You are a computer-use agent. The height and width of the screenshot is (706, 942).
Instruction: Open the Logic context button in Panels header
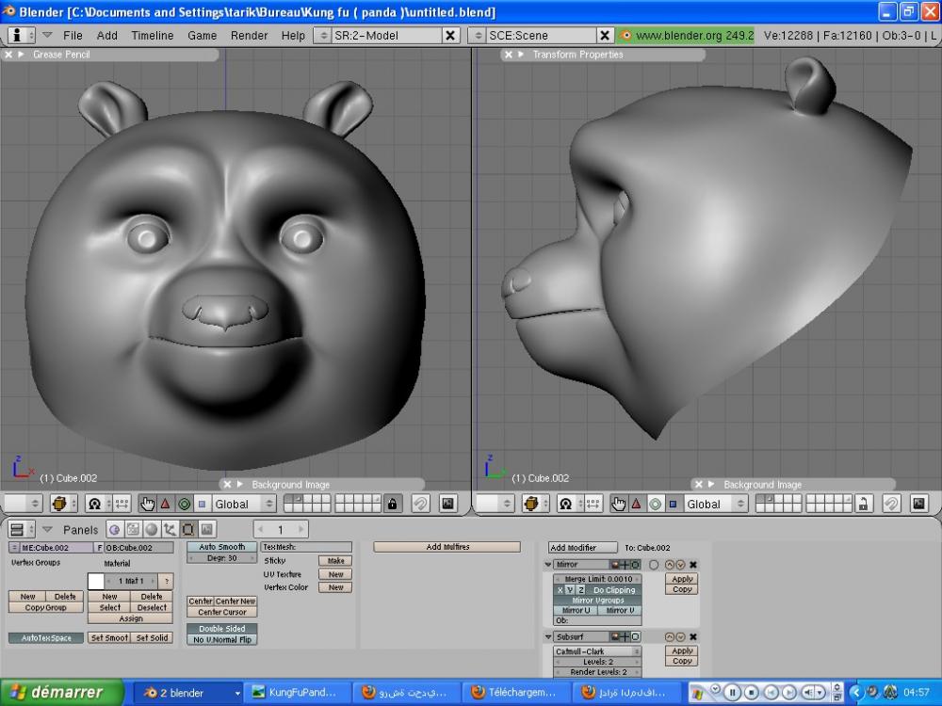(x=115, y=529)
